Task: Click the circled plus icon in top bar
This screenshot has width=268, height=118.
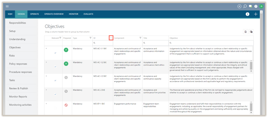Action: [x=239, y=6]
